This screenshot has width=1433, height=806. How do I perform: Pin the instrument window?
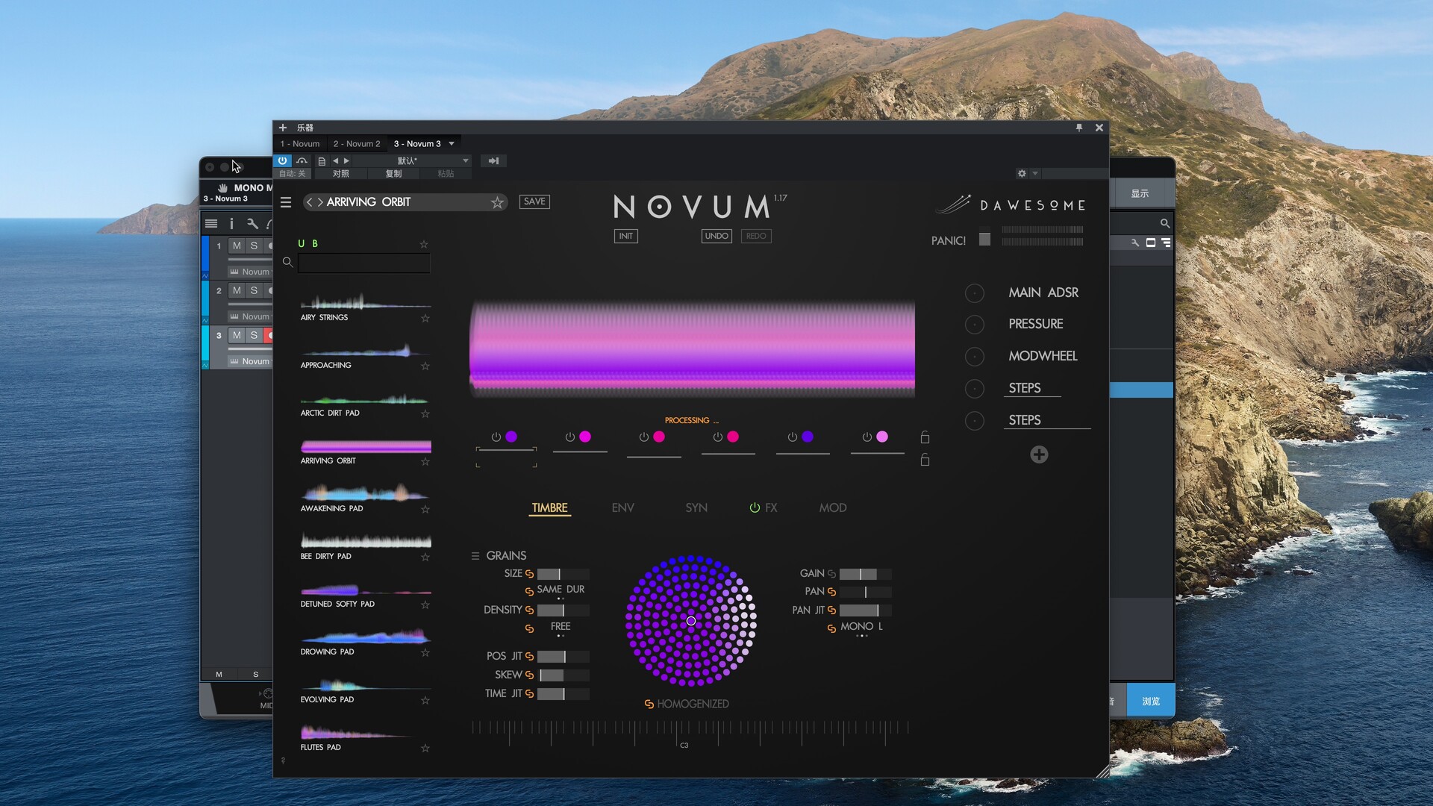(x=1078, y=128)
